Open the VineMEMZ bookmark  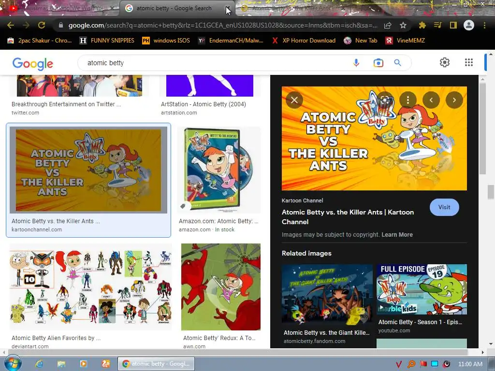click(x=405, y=41)
